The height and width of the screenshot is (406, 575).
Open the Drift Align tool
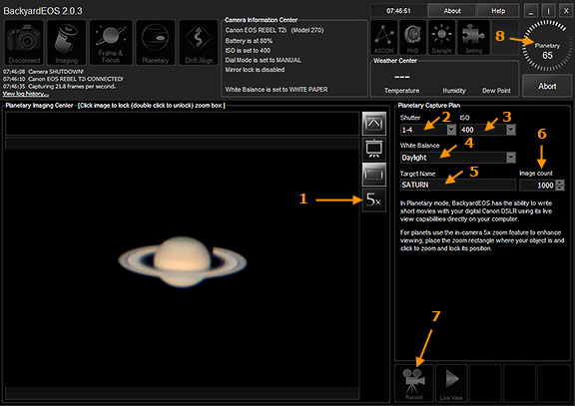[199, 43]
